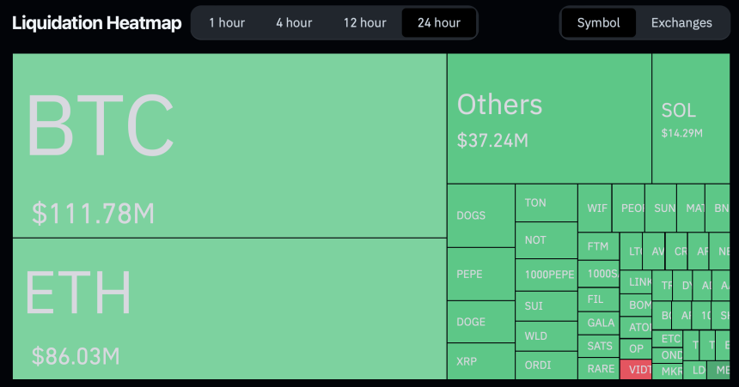Click the ORDI tile

point(546,365)
